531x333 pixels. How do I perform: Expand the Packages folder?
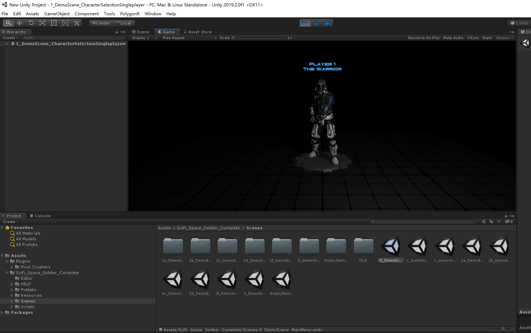2,312
